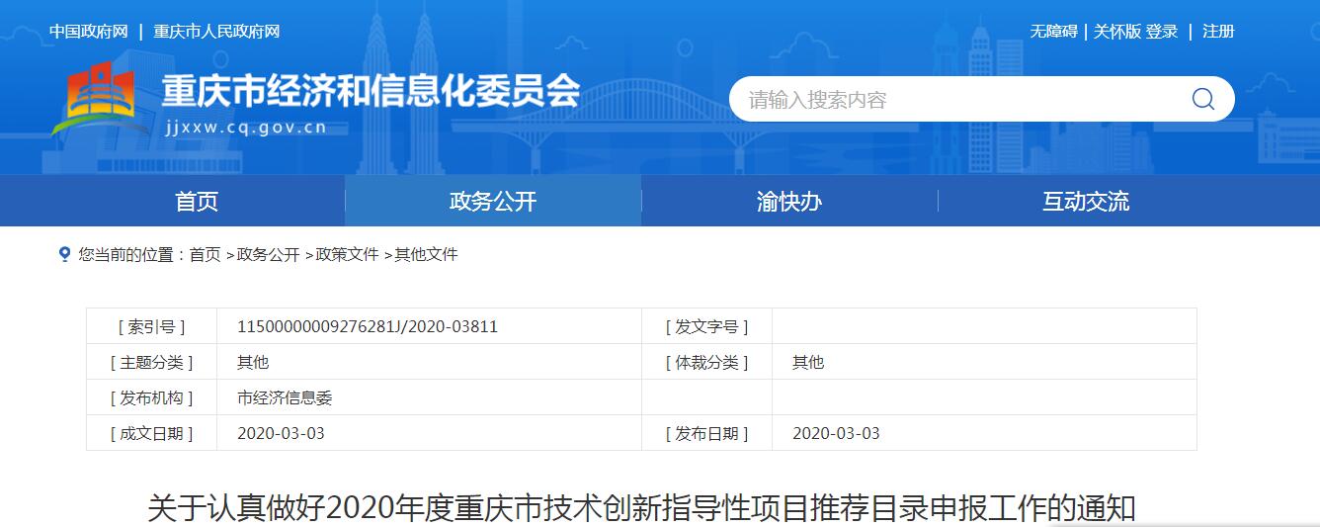Click the 登录 login link
Image resolution: width=1320 pixels, height=527 pixels.
(1162, 32)
